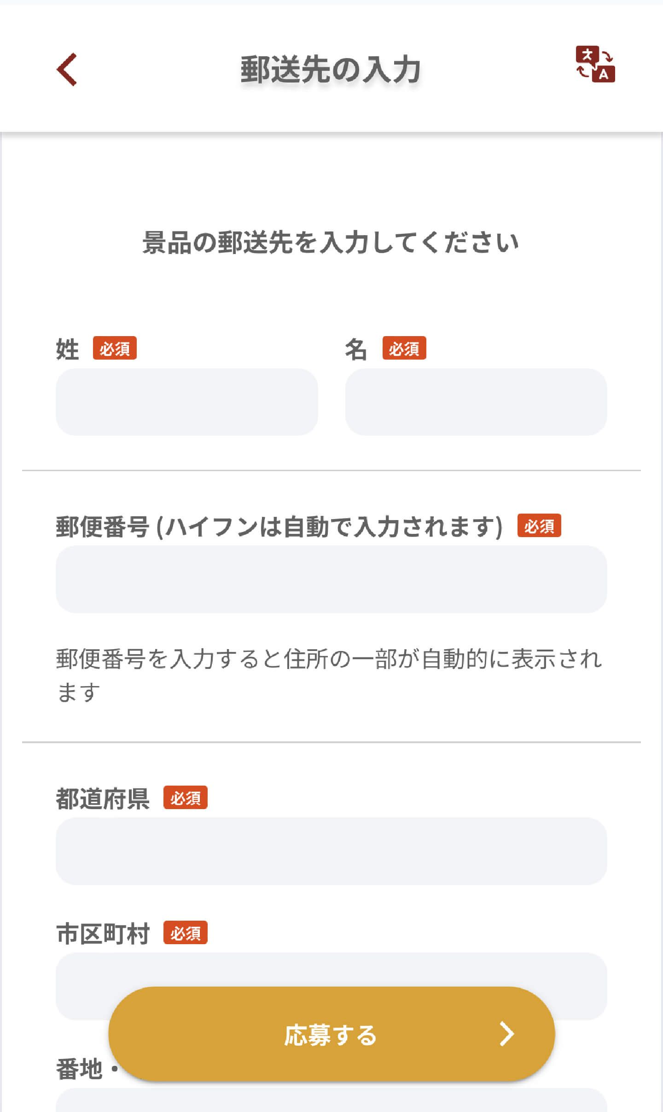This screenshot has width=663, height=1112.
Task: Tap the 郵送先の入力 page title
Action: click(331, 70)
